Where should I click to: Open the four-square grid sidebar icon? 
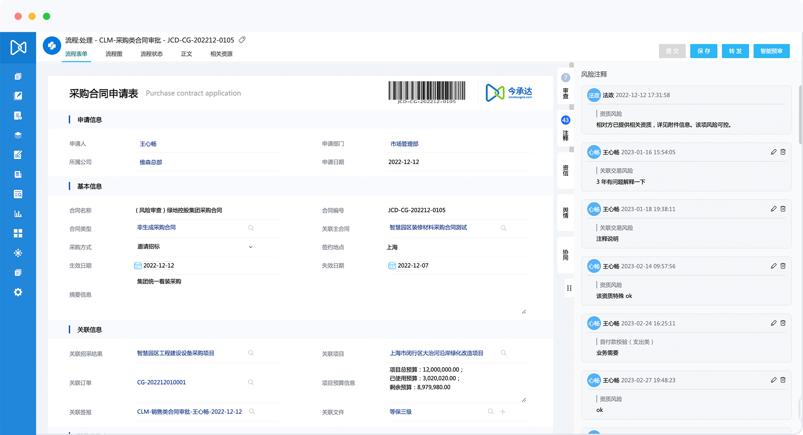pos(18,233)
